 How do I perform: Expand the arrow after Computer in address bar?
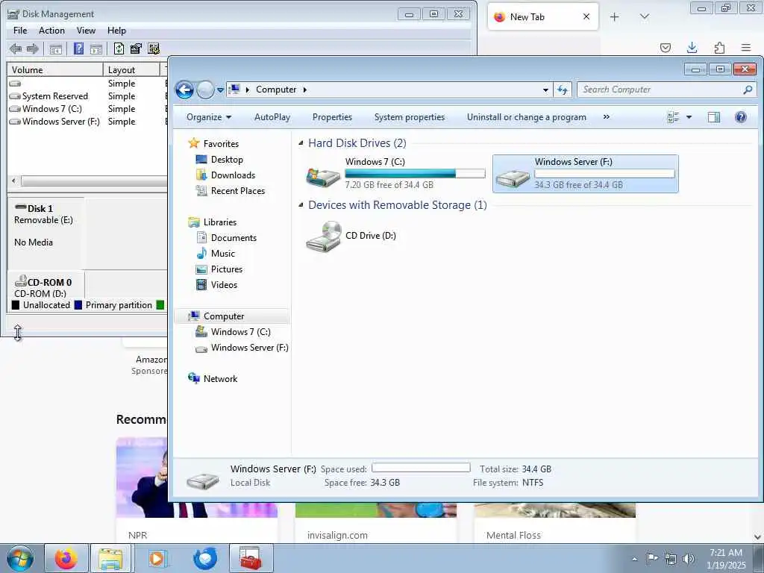click(305, 90)
